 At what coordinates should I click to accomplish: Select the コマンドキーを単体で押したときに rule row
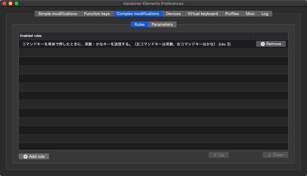pyautogui.click(x=153, y=44)
